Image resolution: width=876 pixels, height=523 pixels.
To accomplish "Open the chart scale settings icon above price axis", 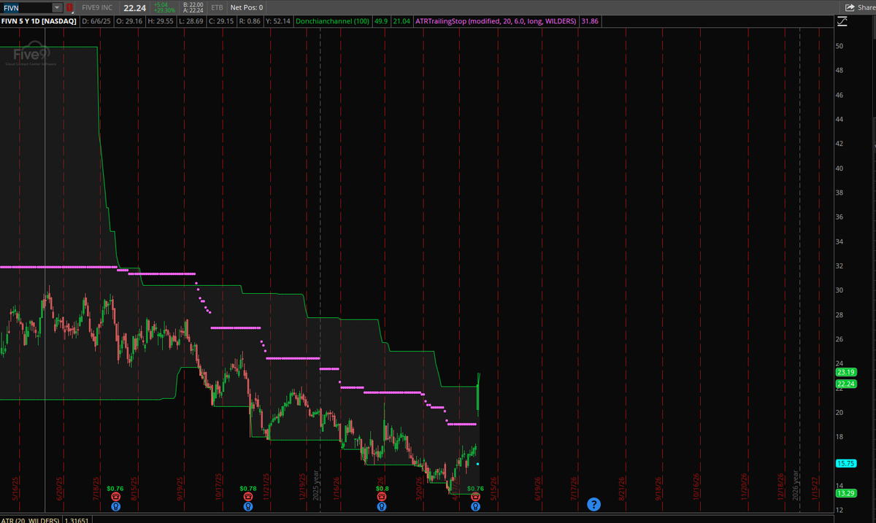I will pos(842,21).
